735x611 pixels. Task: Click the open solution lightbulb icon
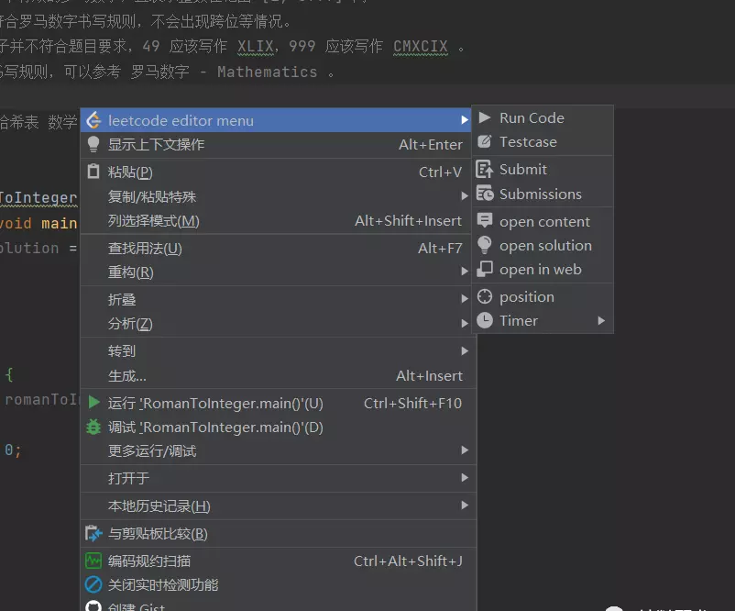tap(484, 245)
